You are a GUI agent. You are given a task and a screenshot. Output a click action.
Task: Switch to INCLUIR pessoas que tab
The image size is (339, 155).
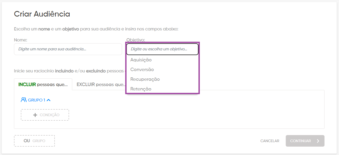pos(43,84)
